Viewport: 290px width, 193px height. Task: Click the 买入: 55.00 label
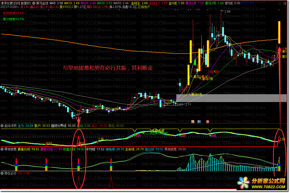100,126
